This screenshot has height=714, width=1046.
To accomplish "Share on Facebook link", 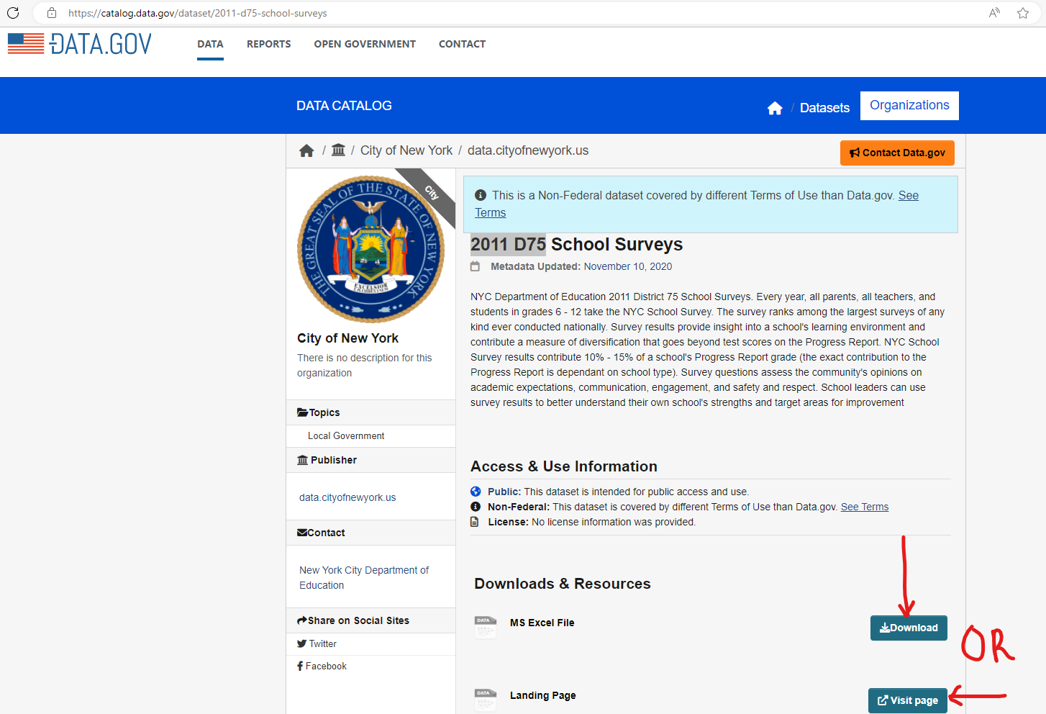I will pos(326,666).
